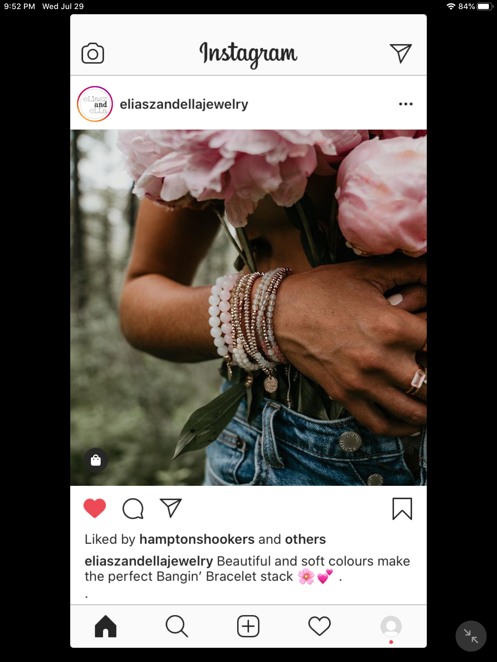Open the Instagram camera icon
Image resolution: width=497 pixels, height=662 pixels.
[93, 53]
